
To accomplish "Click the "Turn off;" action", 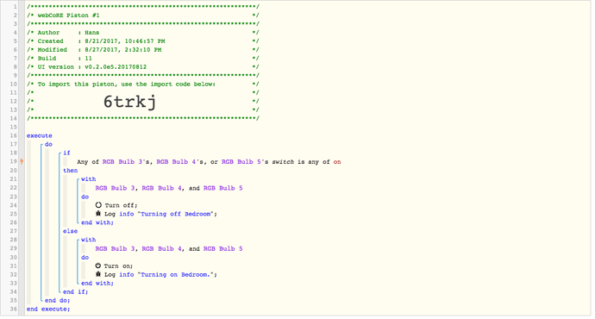I will point(121,205).
